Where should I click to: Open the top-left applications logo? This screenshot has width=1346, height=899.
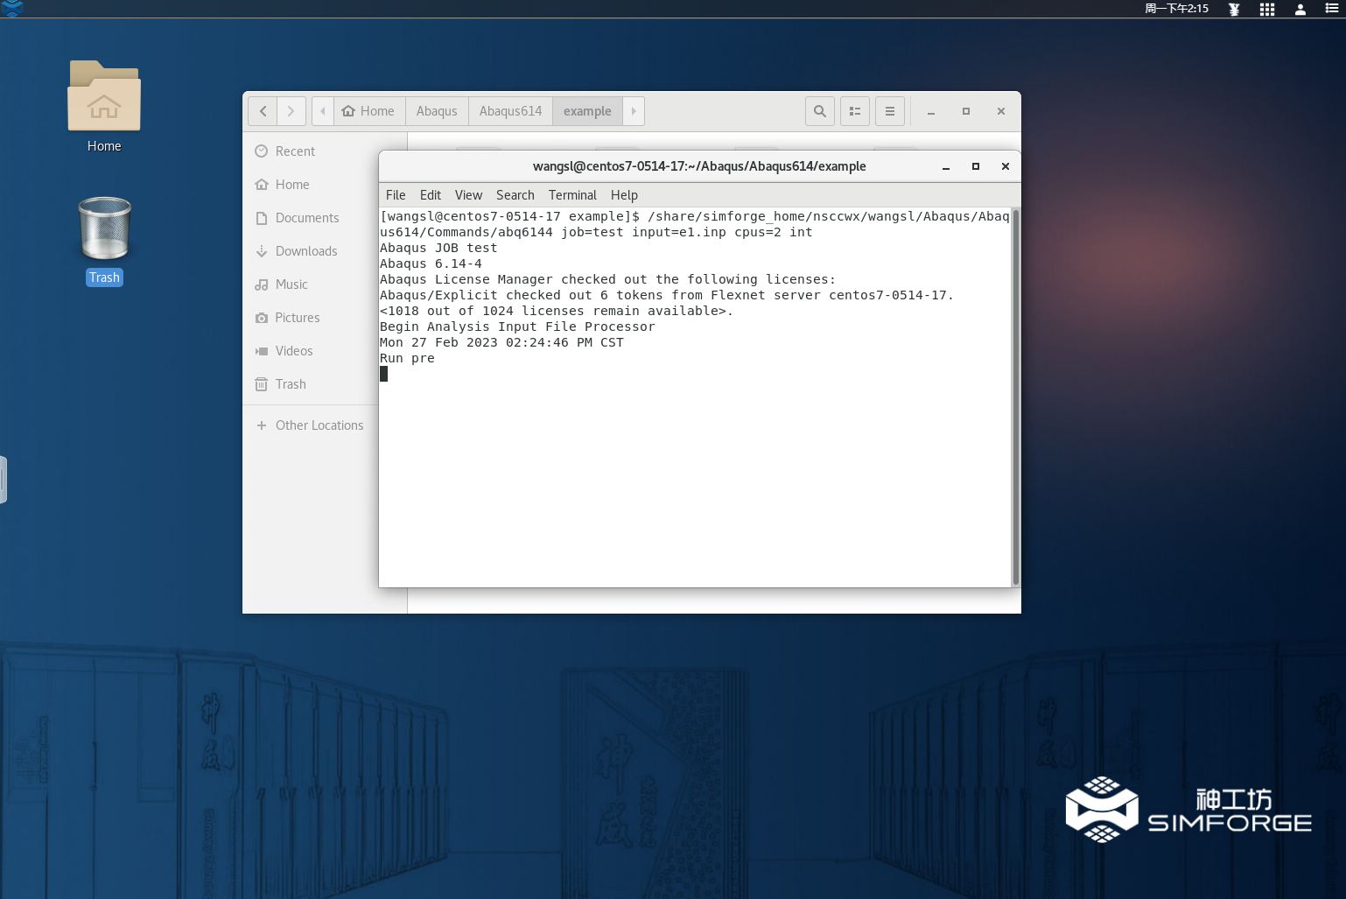[12, 9]
